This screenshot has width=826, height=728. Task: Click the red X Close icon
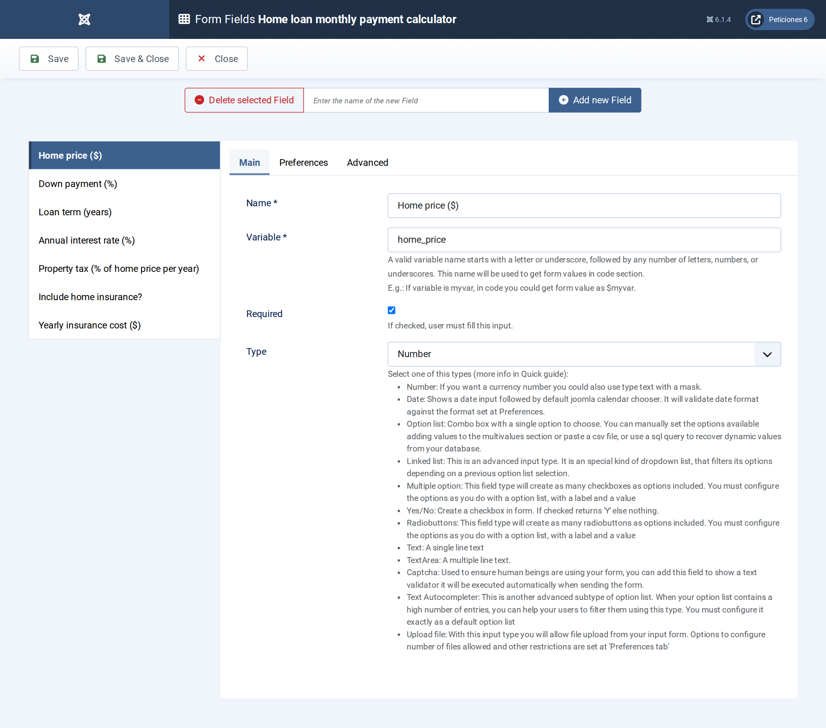point(201,59)
